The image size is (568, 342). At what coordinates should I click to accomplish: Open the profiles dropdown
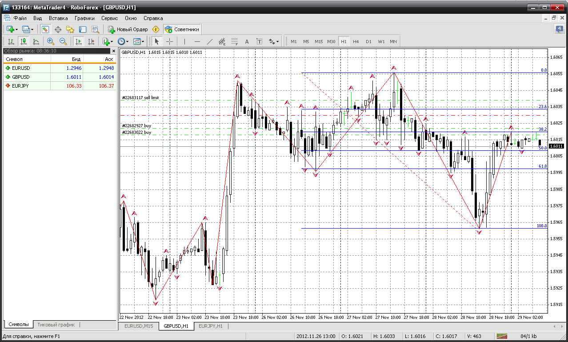point(28,29)
